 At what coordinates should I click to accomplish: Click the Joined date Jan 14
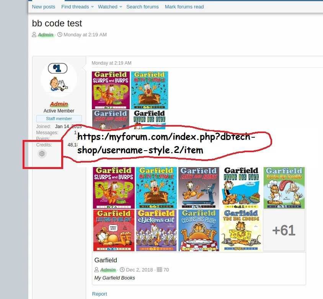tap(68, 126)
